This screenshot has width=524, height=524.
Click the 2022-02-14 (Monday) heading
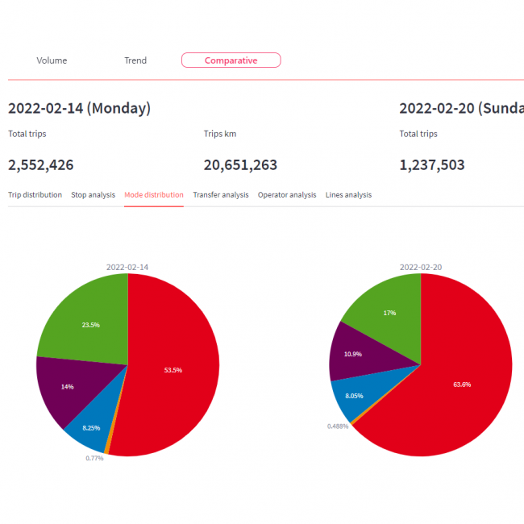[x=79, y=108]
